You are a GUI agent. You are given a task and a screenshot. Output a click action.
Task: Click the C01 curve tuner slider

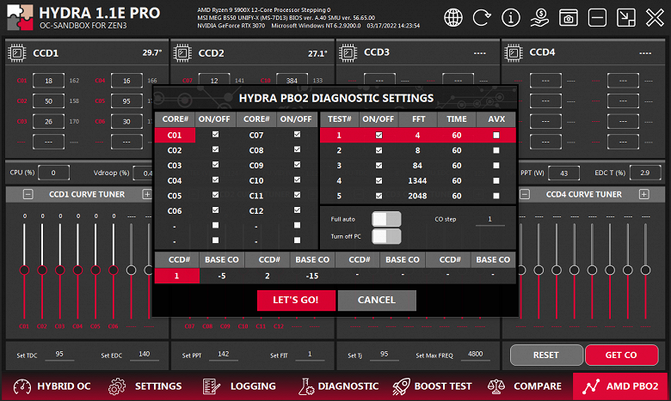23,270
